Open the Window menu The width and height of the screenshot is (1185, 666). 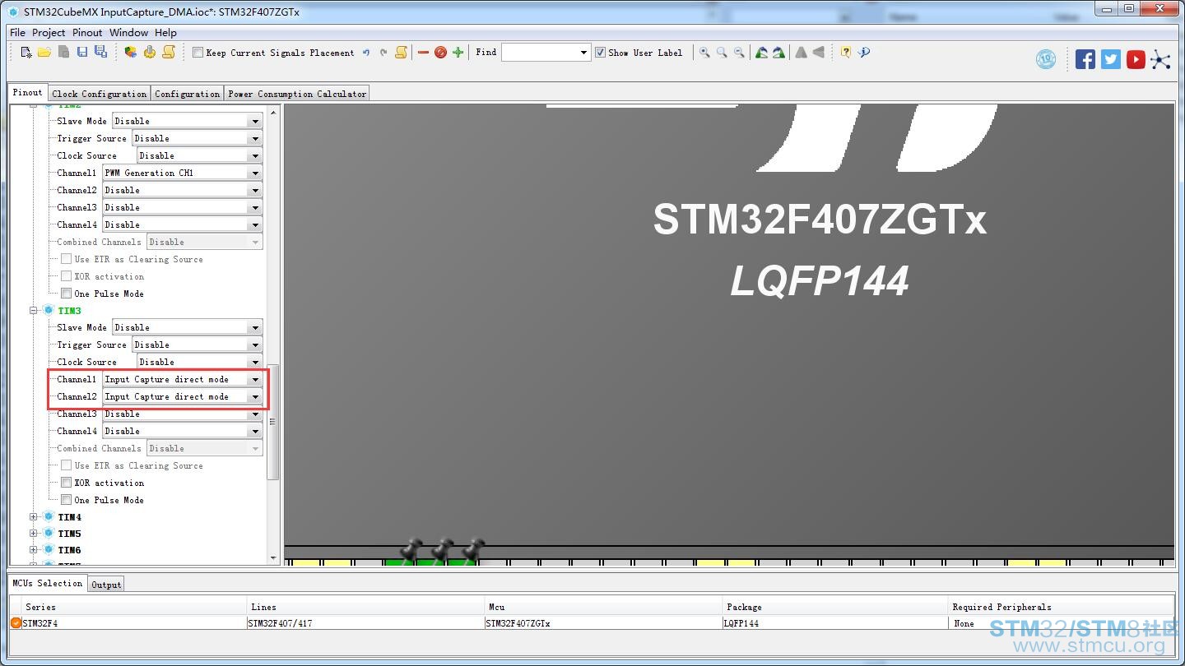point(129,33)
